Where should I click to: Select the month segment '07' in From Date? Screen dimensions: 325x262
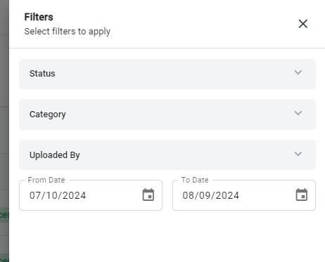click(35, 195)
